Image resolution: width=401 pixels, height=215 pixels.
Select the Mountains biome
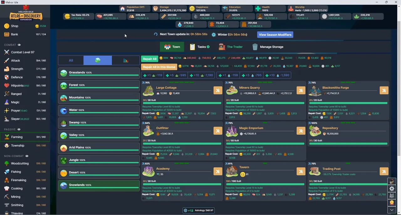click(99, 98)
